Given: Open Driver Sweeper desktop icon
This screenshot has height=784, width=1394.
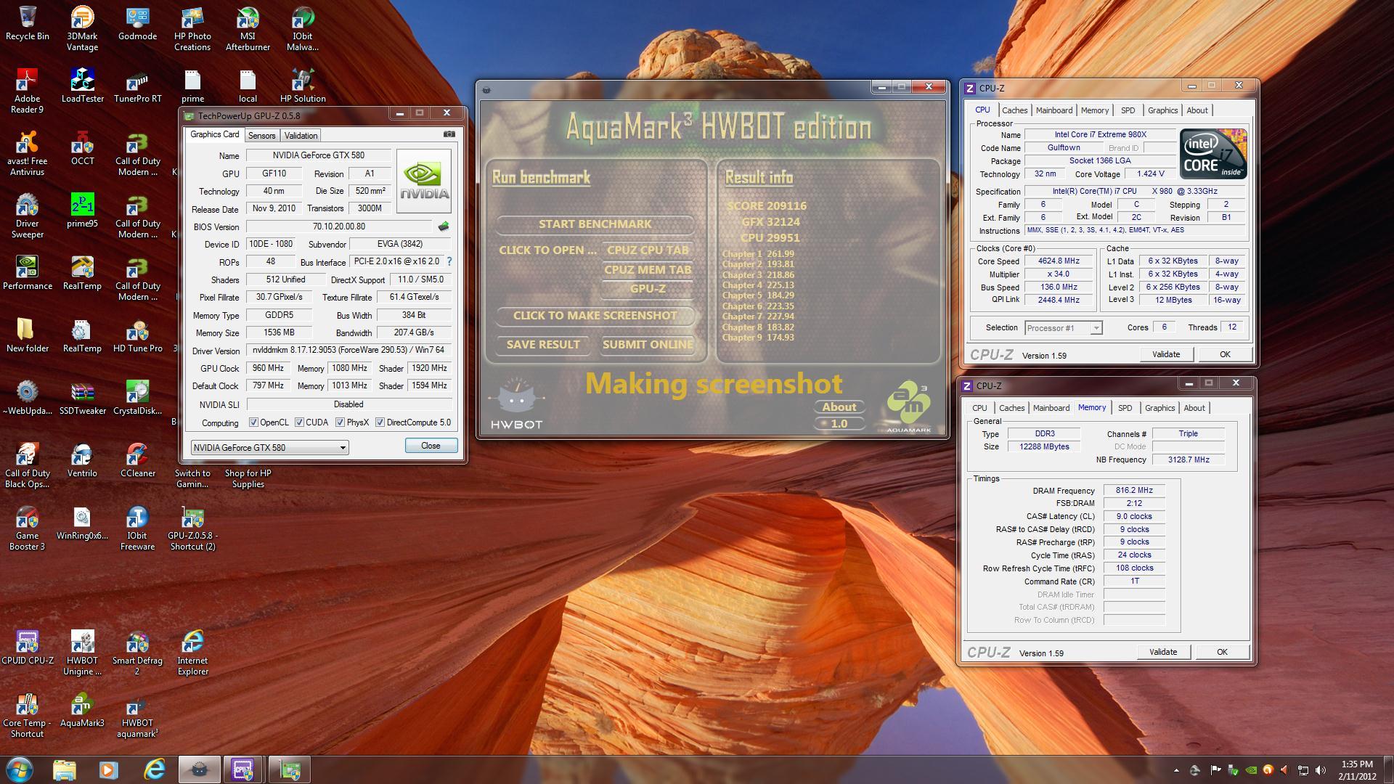Looking at the screenshot, I should [27, 216].
